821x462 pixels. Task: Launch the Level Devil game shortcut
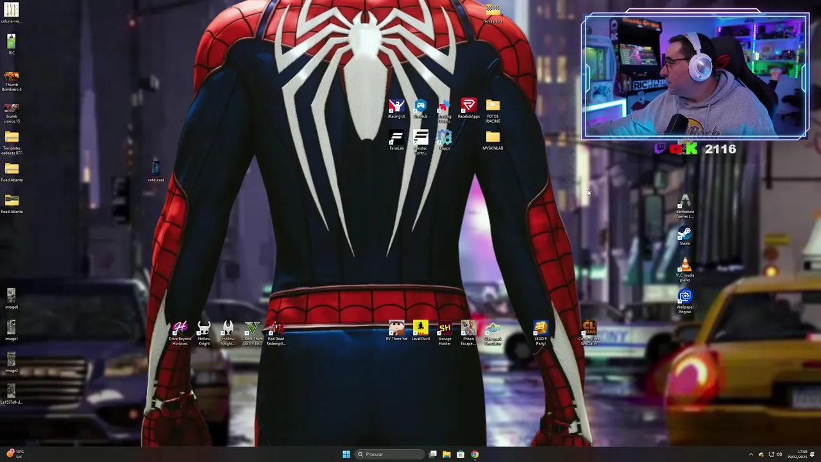(x=420, y=332)
